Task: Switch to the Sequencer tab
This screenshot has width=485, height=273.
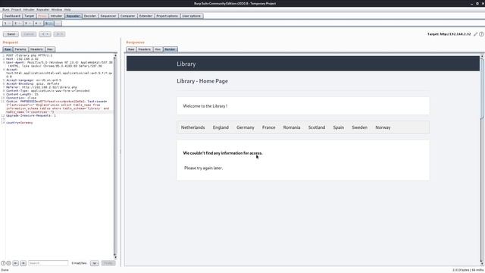Action: pyautogui.click(x=108, y=16)
